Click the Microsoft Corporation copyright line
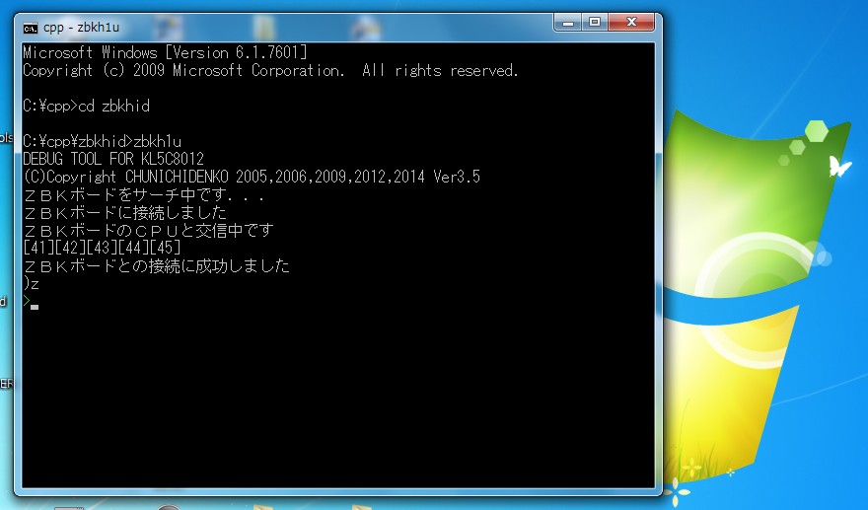The image size is (868, 510). 270,70
